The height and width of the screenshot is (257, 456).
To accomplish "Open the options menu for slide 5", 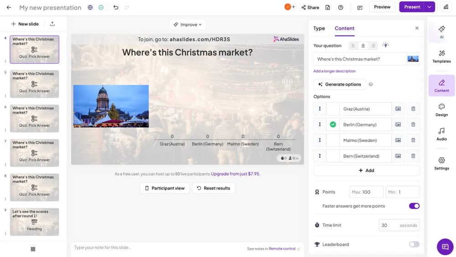I will pyautogui.click(x=5, y=96).
